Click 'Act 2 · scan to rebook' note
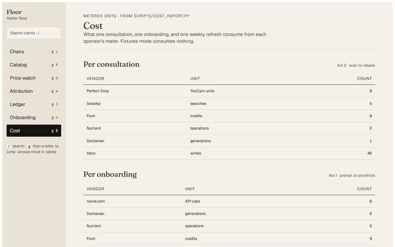The image size is (395, 247). [x=356, y=65]
